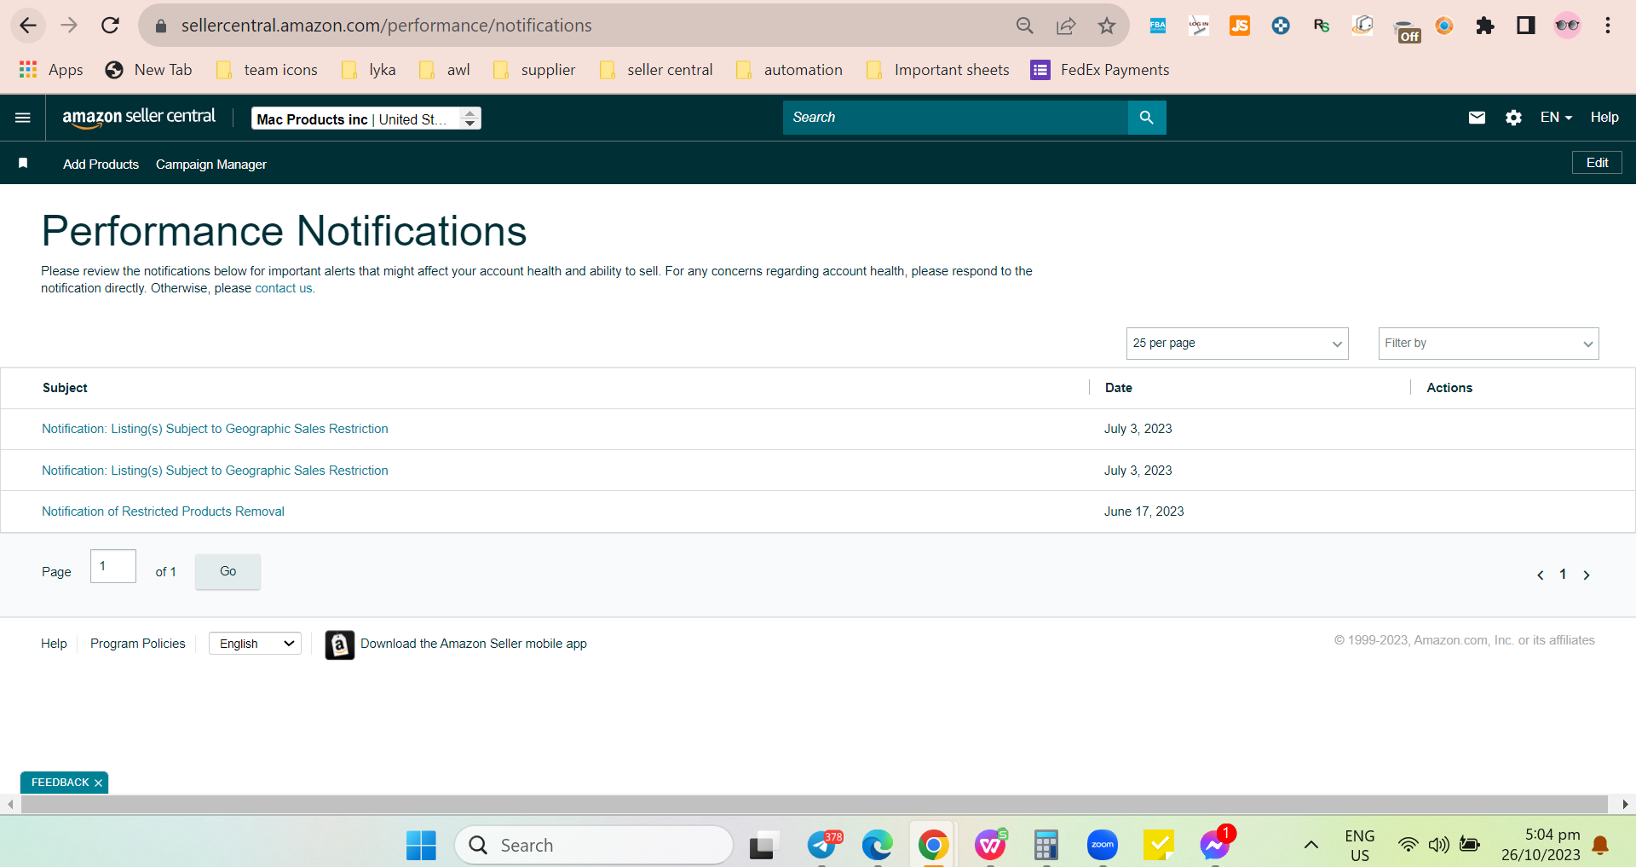Reload the Seller Central page
Image resolution: width=1636 pixels, height=867 pixels.
(110, 26)
